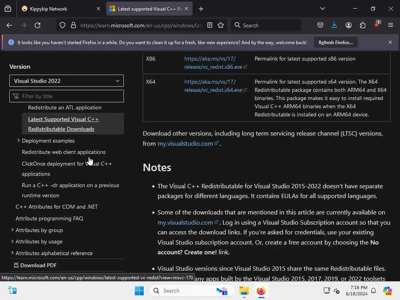Screen dimensions: 400x300
Task: Click the network display tray icon
Action: coord(327,291)
